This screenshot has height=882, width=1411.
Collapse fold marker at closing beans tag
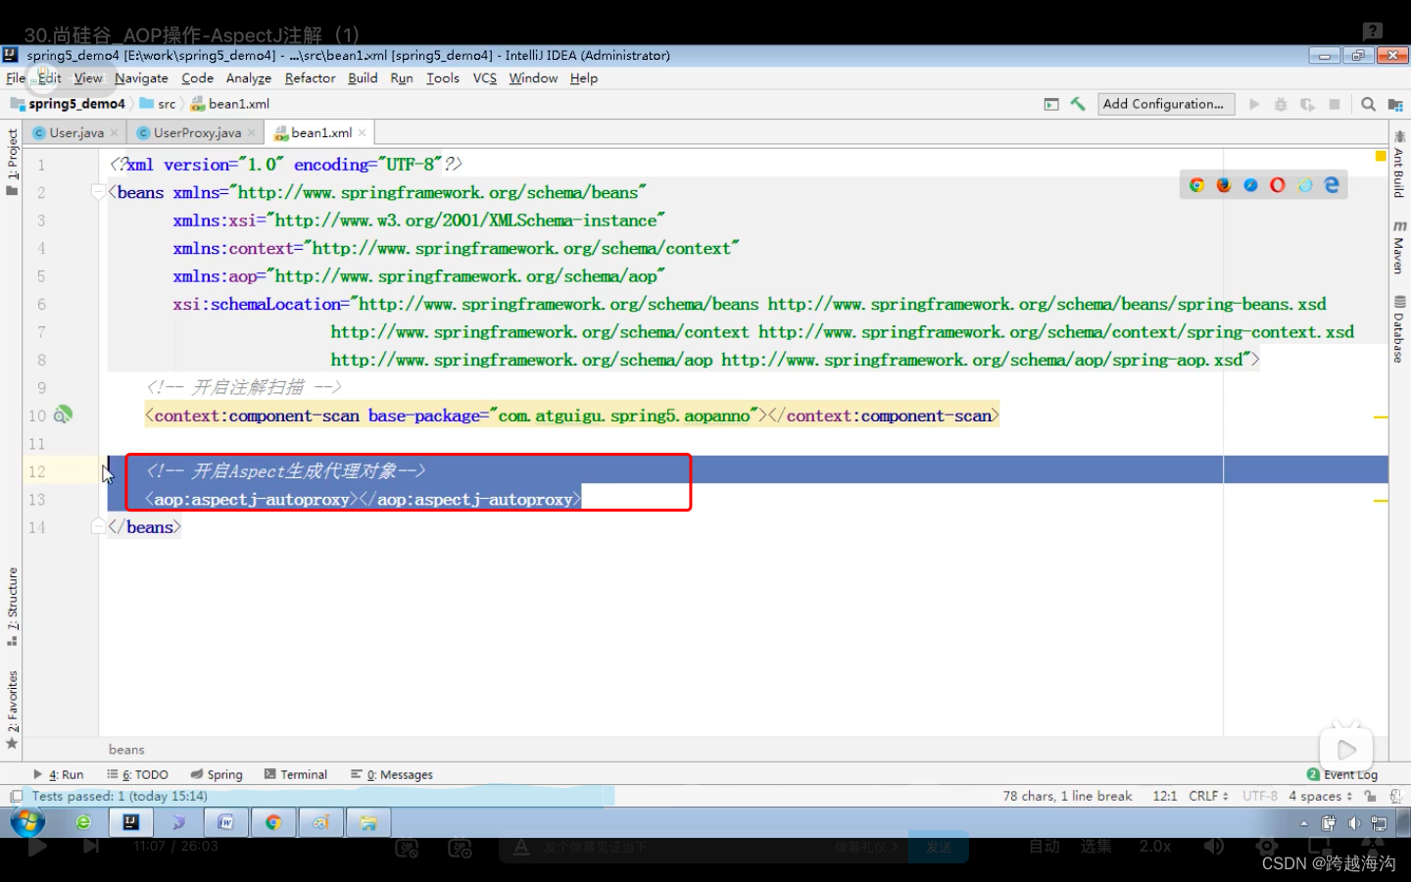click(98, 527)
